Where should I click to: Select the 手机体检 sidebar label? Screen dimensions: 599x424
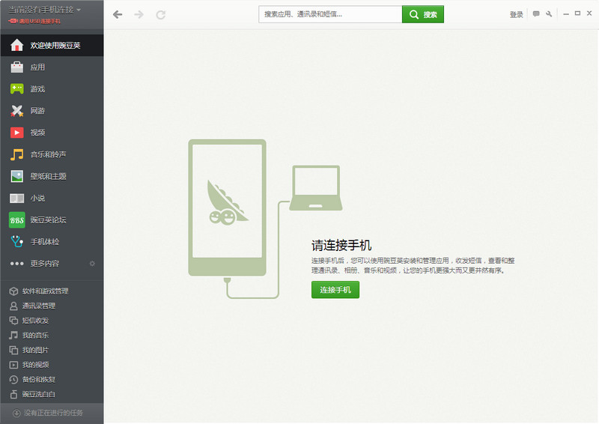coord(45,242)
